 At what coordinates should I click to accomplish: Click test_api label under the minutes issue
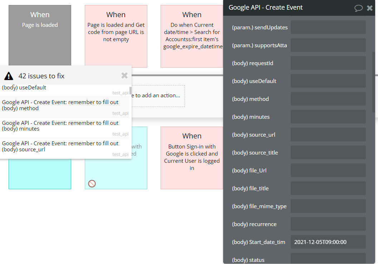click(120, 134)
